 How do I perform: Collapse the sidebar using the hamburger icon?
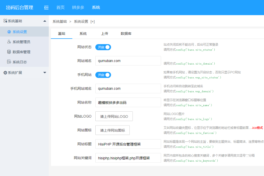[x=46, y=8]
